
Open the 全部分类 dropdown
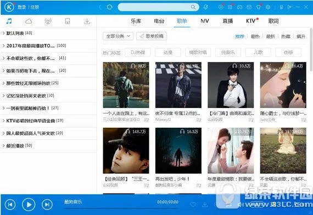(118, 36)
